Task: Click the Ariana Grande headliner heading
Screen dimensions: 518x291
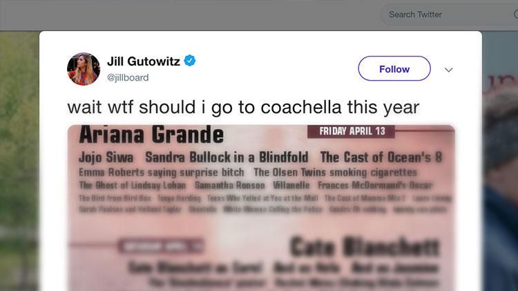Action: (151, 134)
